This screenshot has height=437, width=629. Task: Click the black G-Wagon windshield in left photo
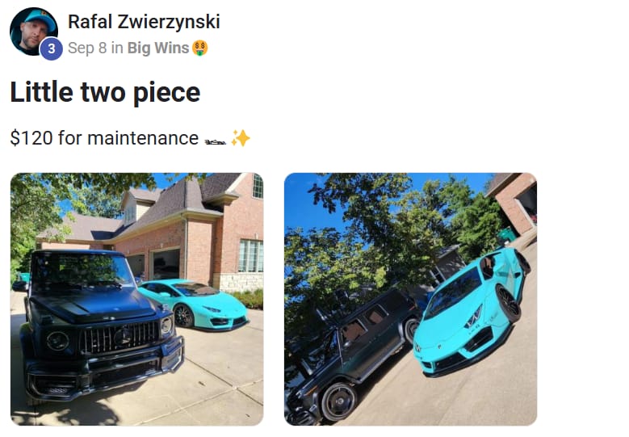click(82, 270)
